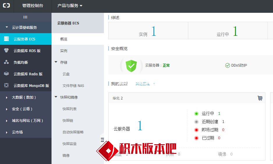
Task: Click the 负载均衡 load balancer icon
Action: click(6, 62)
